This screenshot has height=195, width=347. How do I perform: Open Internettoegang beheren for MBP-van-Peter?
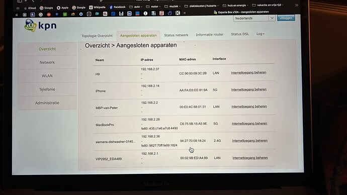coord(249,107)
